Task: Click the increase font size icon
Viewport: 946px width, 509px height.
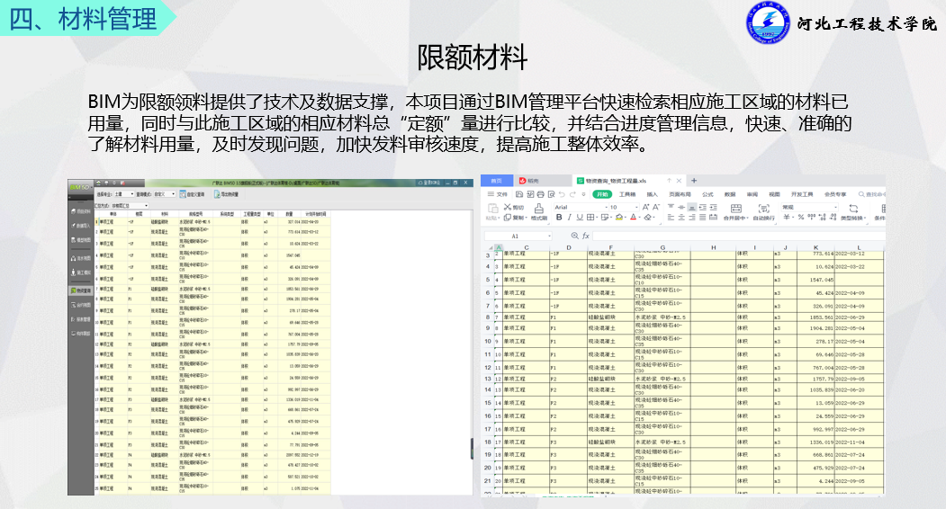Action: point(645,207)
